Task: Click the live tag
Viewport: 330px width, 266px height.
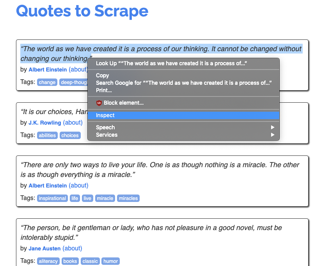Action: pos(87,198)
